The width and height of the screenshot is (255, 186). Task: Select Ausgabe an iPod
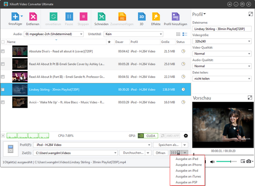point(187,171)
